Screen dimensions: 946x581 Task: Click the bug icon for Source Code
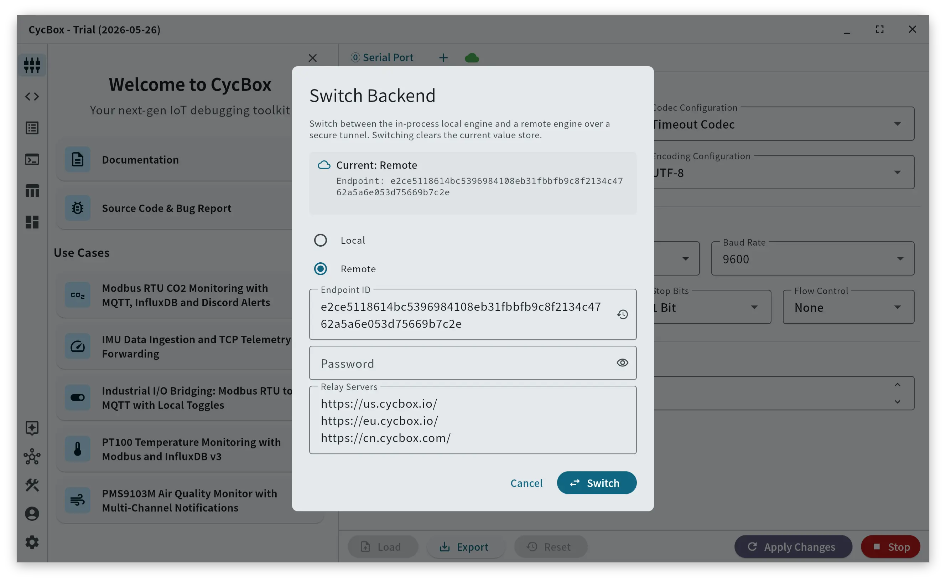tap(78, 208)
